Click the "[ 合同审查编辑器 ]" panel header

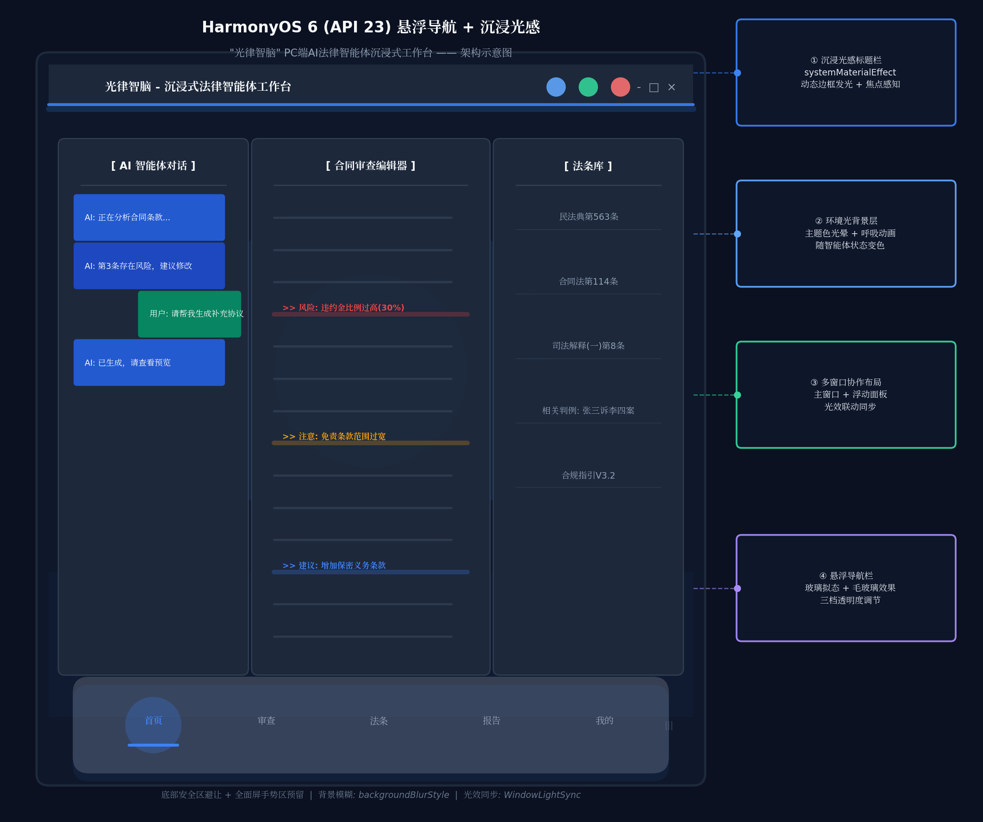point(370,166)
